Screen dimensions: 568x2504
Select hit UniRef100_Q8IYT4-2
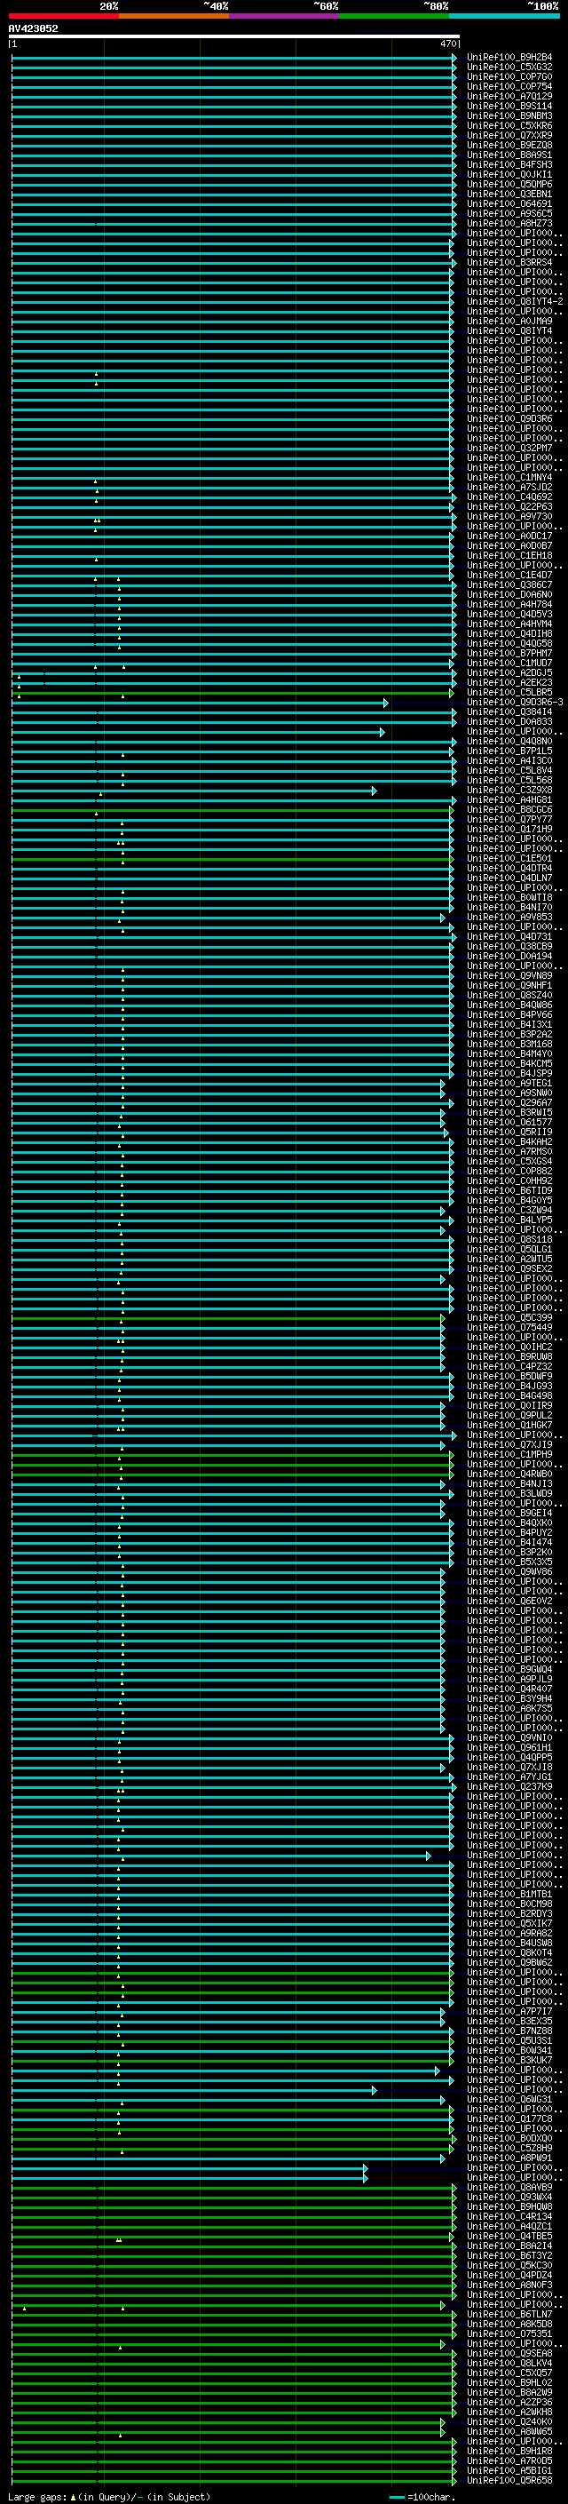515,301
